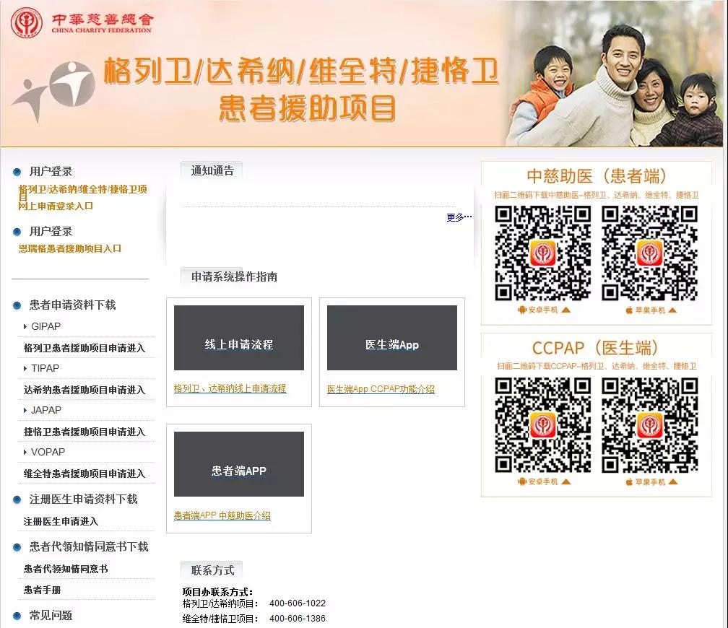Click Android robot icon under CCPAP QR
The image size is (728, 628).
pyautogui.click(x=522, y=481)
